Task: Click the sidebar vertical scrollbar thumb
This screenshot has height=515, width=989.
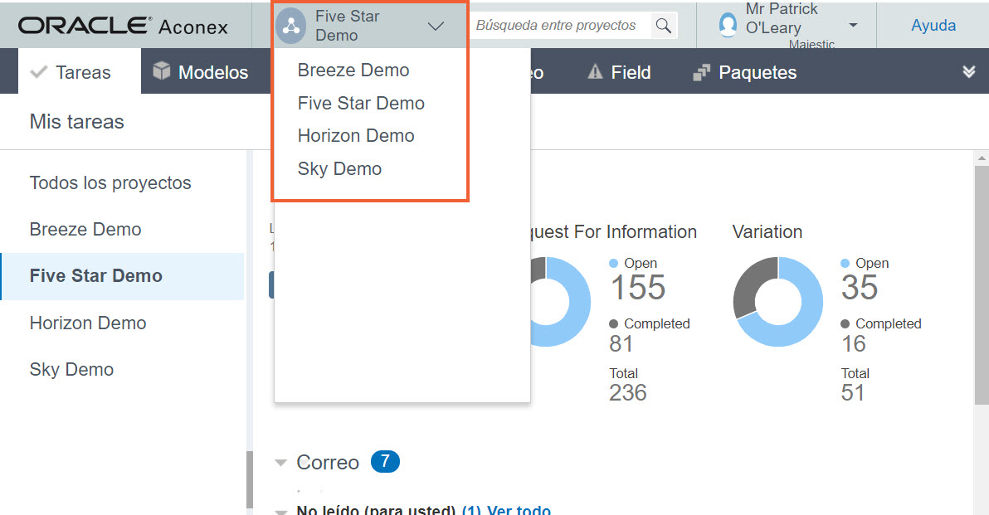Action: [x=249, y=479]
